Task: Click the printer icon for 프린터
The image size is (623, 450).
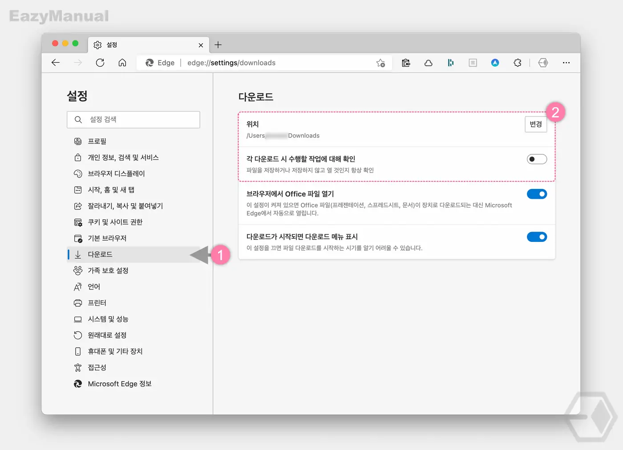Action: (78, 303)
